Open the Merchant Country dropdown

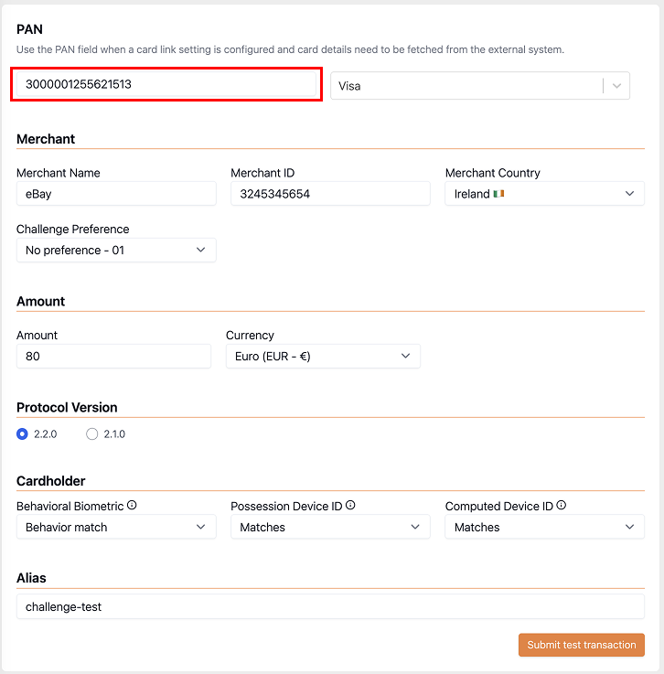click(x=544, y=194)
